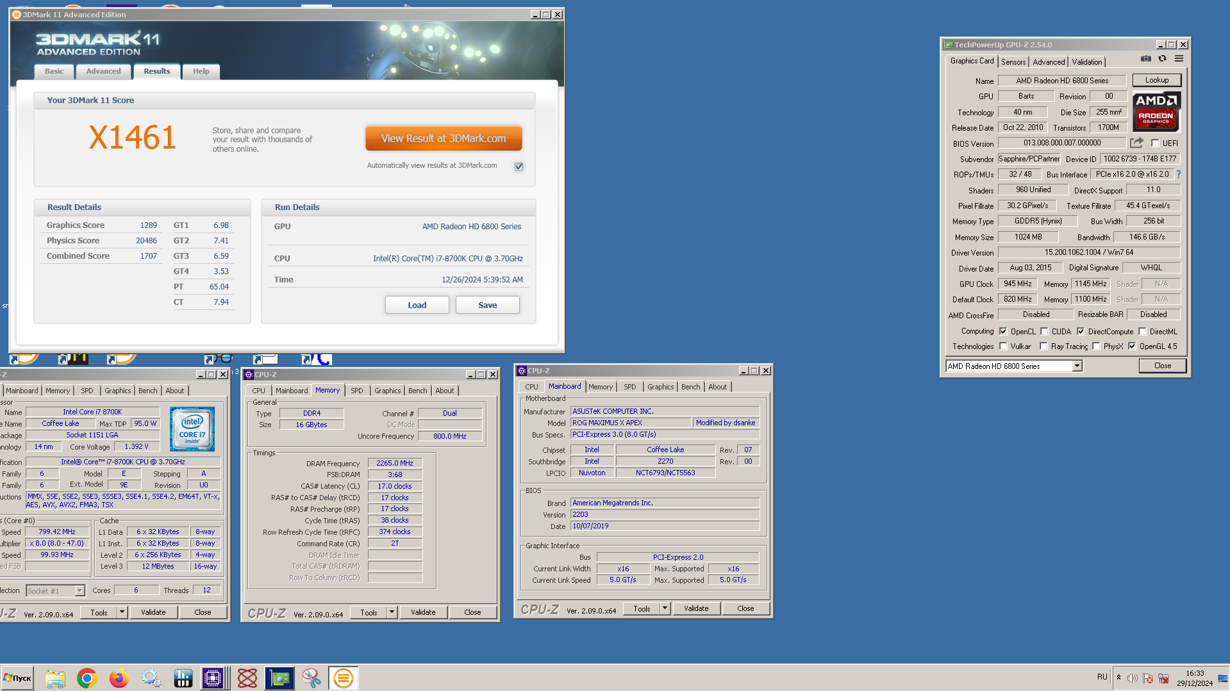Click the BIOS export share icon in GPU-Z

click(x=1136, y=143)
